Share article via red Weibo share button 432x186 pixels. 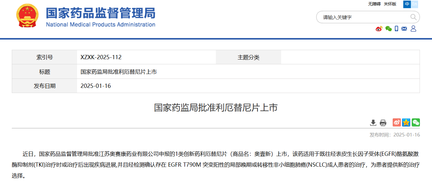click(397, 122)
